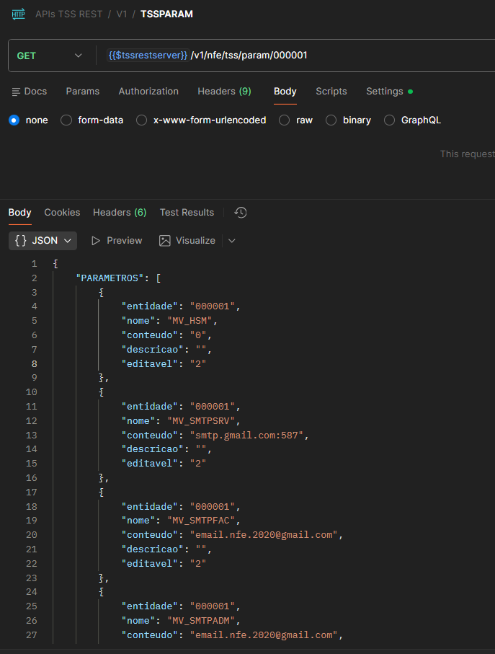Open the Authorization tab
This screenshot has height=654, width=495.
(x=148, y=92)
